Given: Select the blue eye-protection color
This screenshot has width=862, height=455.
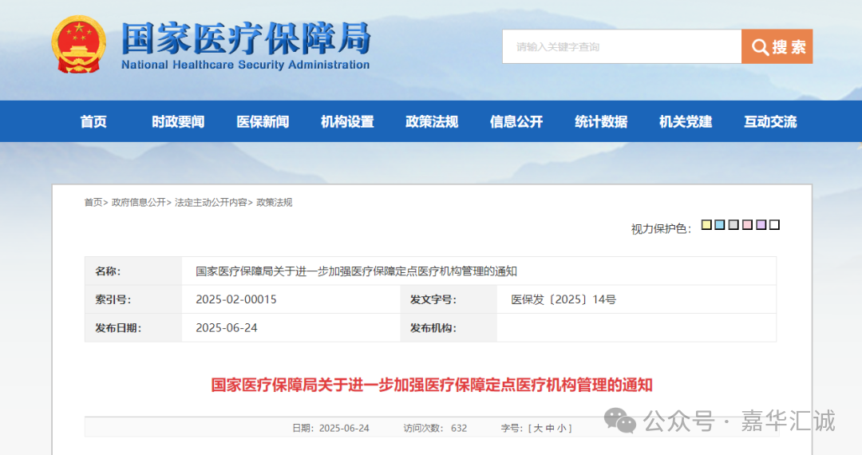Looking at the screenshot, I should click(720, 225).
